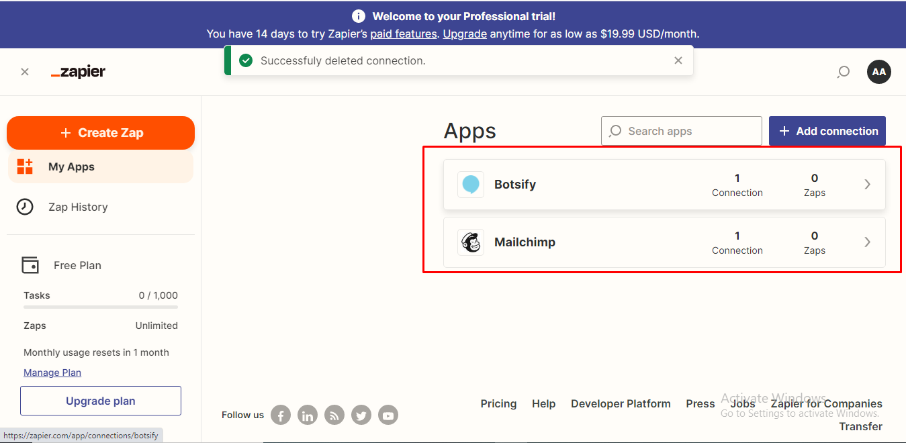Screen dimensions: 906x443
Task: Click the Zapier logo
Action: [78, 72]
